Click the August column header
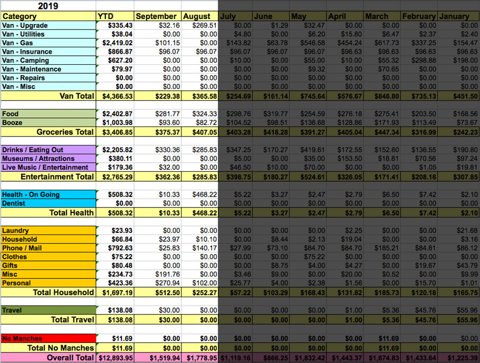The height and width of the screenshot is (363, 480). [x=199, y=16]
